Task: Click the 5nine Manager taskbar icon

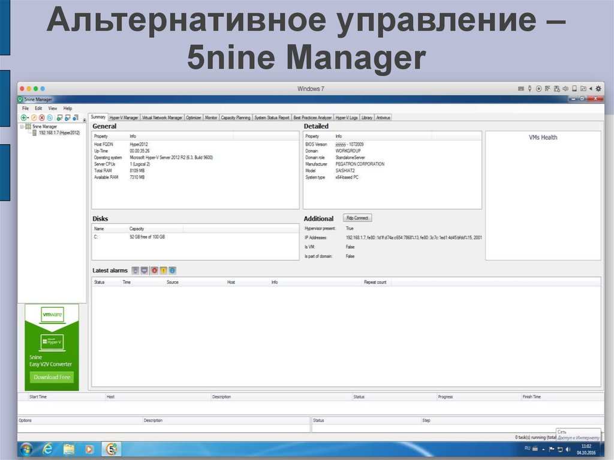Action: 110,449
